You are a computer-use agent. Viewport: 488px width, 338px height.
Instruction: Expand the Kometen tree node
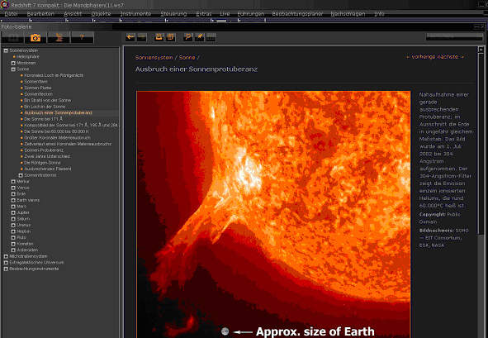[x=13, y=244]
